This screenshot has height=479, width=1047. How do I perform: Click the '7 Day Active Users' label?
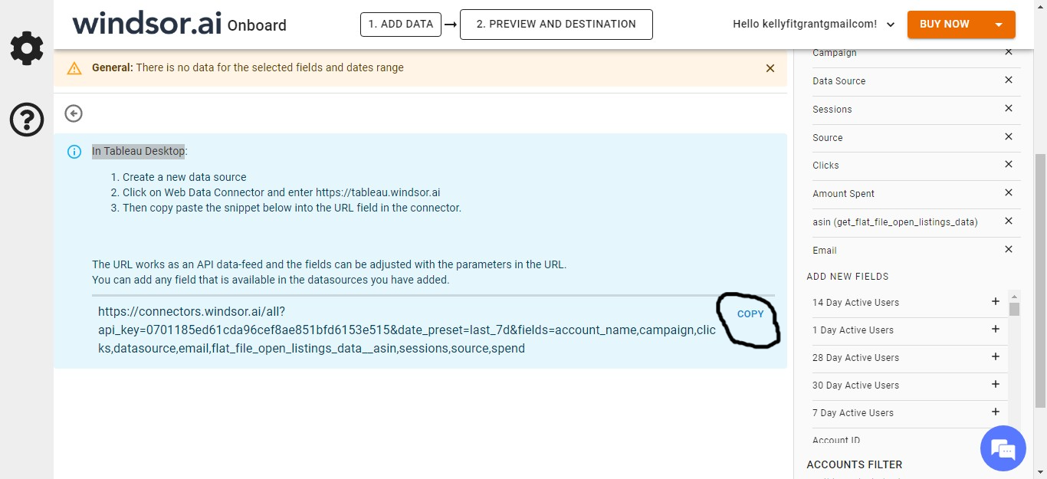point(853,413)
